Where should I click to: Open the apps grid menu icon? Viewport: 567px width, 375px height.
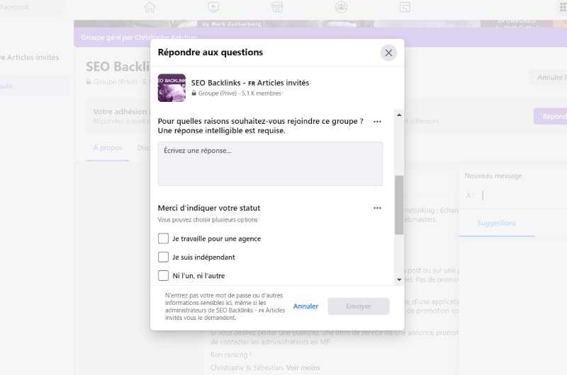point(563,7)
